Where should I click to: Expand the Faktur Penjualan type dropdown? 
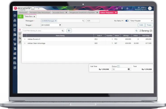[x=141, y=21]
